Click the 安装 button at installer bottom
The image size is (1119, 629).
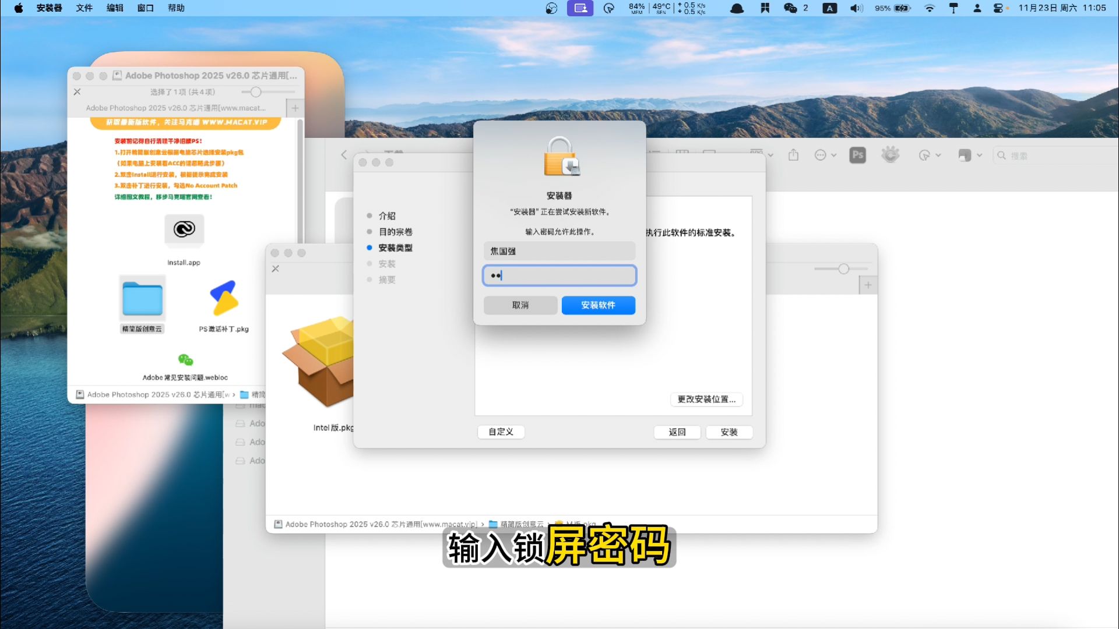point(729,432)
